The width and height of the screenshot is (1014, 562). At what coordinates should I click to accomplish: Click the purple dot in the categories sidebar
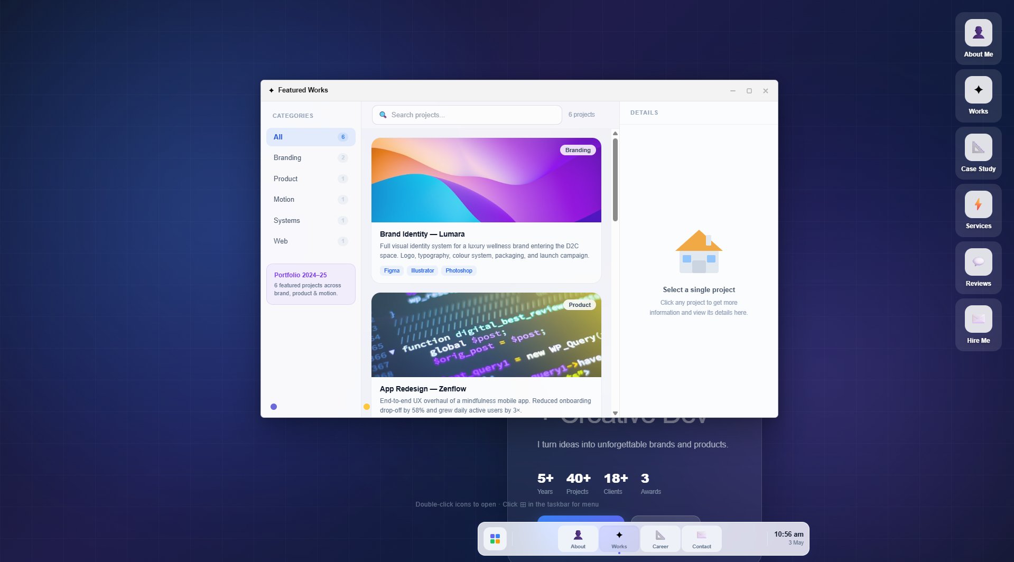(x=274, y=407)
